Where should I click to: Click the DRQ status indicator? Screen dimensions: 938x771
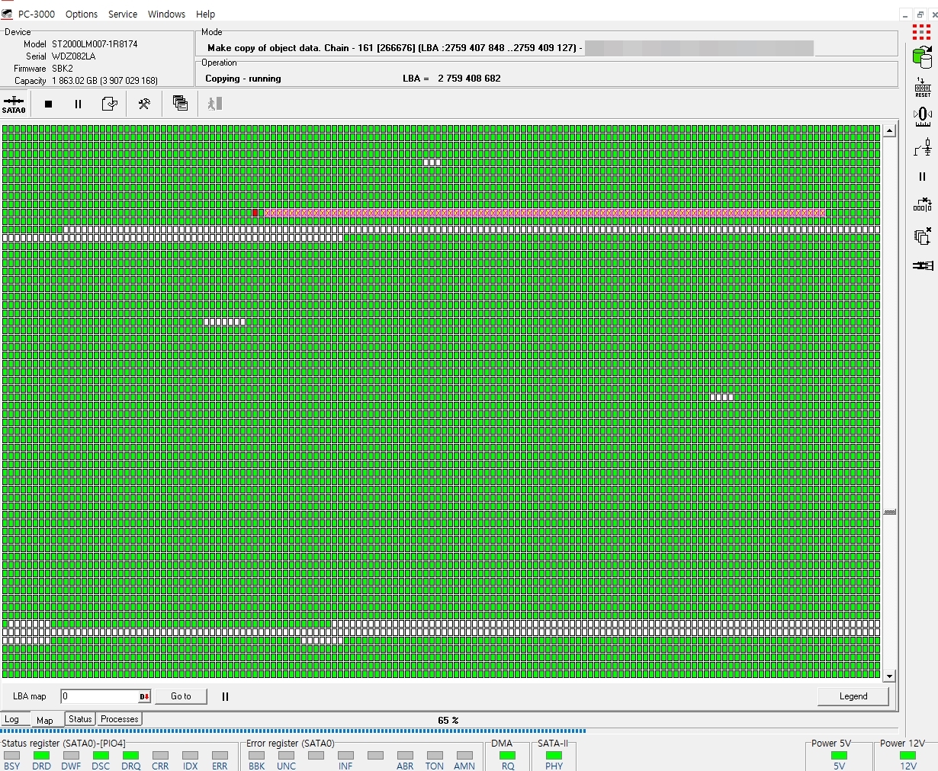(130, 756)
